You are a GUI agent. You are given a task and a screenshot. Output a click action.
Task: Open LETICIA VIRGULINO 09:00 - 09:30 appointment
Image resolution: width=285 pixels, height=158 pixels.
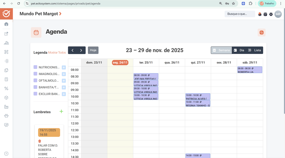click(x=146, y=83)
